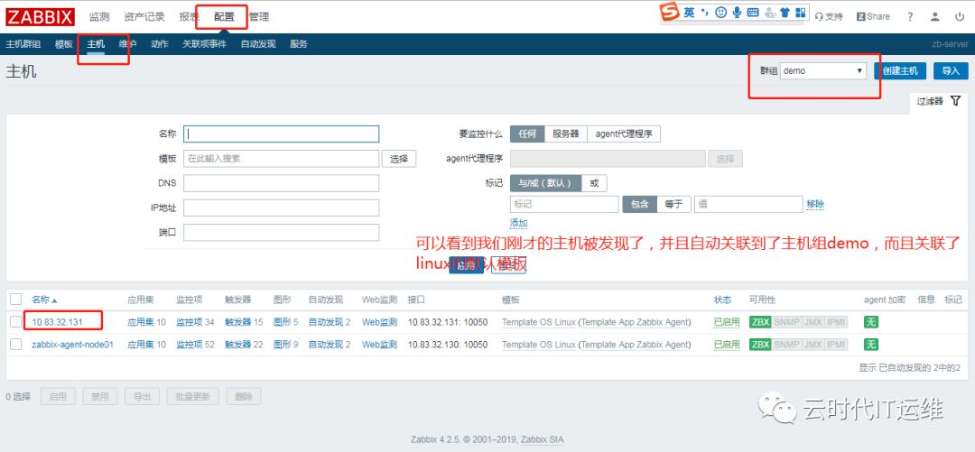Open the 监测 top menu
The width and height of the screenshot is (975, 452).
[98, 17]
